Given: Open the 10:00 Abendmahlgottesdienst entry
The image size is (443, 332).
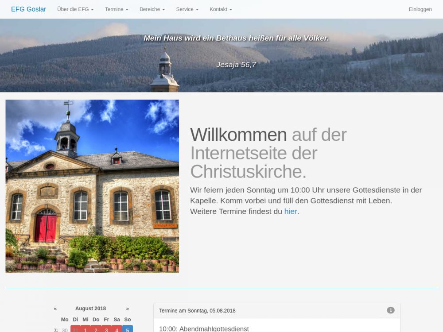Looking at the screenshot, I should pos(204,329).
